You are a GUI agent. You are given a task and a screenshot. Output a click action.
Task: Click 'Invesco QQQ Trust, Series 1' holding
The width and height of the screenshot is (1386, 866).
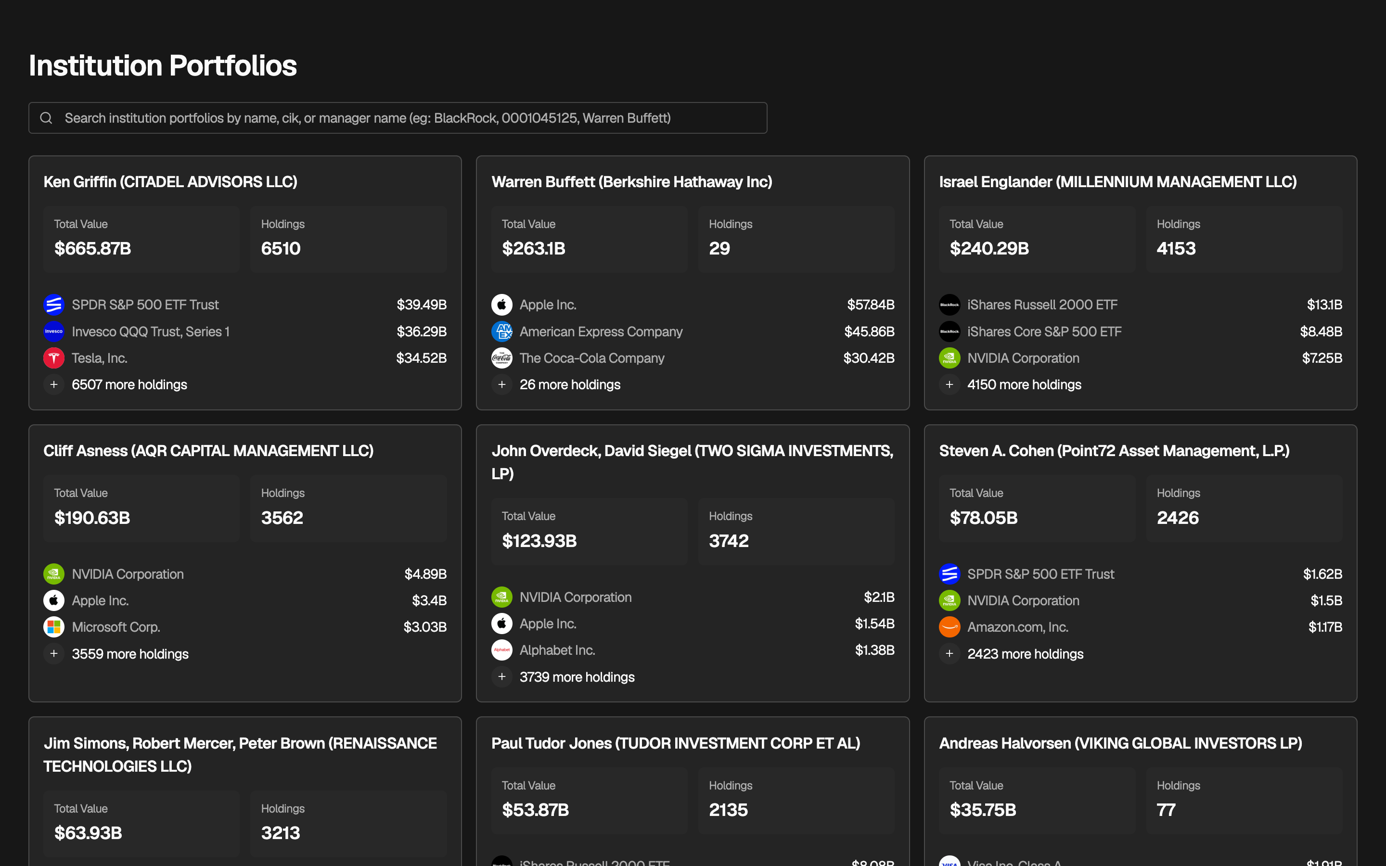[x=151, y=331]
